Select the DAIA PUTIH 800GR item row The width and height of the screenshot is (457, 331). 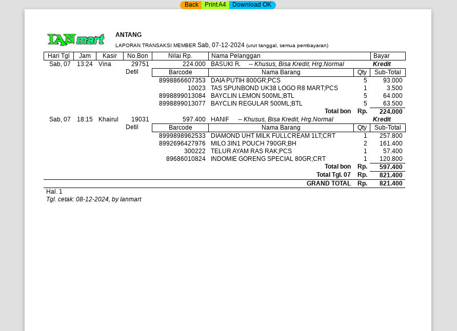click(x=246, y=80)
